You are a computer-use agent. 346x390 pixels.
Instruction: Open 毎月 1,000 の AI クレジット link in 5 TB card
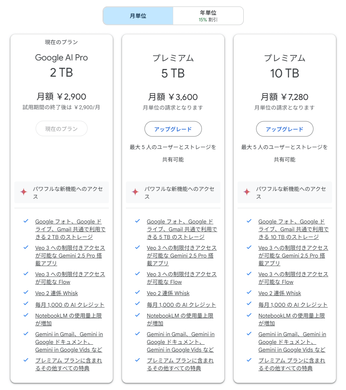181,305
